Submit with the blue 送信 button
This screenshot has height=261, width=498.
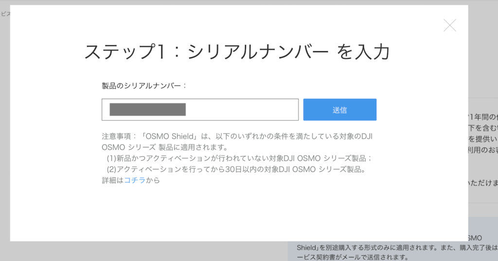pyautogui.click(x=340, y=110)
